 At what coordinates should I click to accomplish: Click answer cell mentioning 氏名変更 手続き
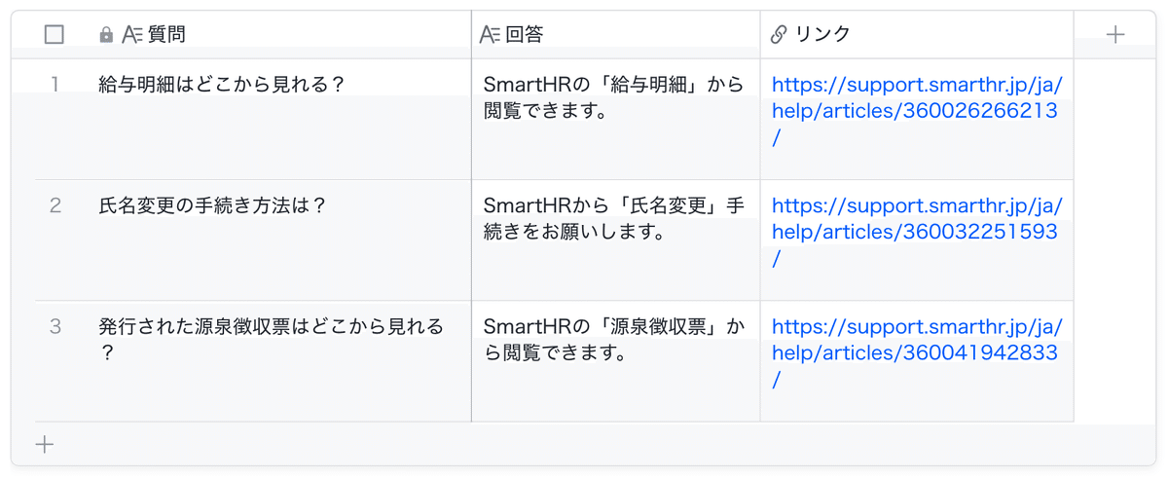616,240
